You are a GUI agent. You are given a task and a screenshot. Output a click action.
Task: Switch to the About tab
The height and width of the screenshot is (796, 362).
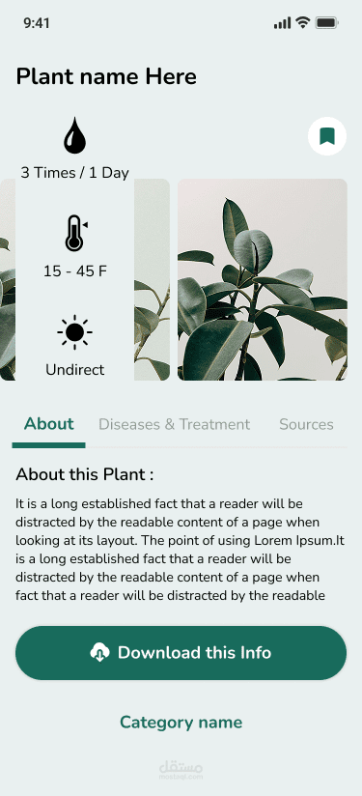pos(48,424)
